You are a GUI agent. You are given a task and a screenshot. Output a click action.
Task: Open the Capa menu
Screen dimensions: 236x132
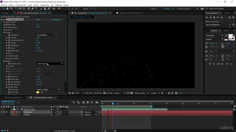point(29,5)
